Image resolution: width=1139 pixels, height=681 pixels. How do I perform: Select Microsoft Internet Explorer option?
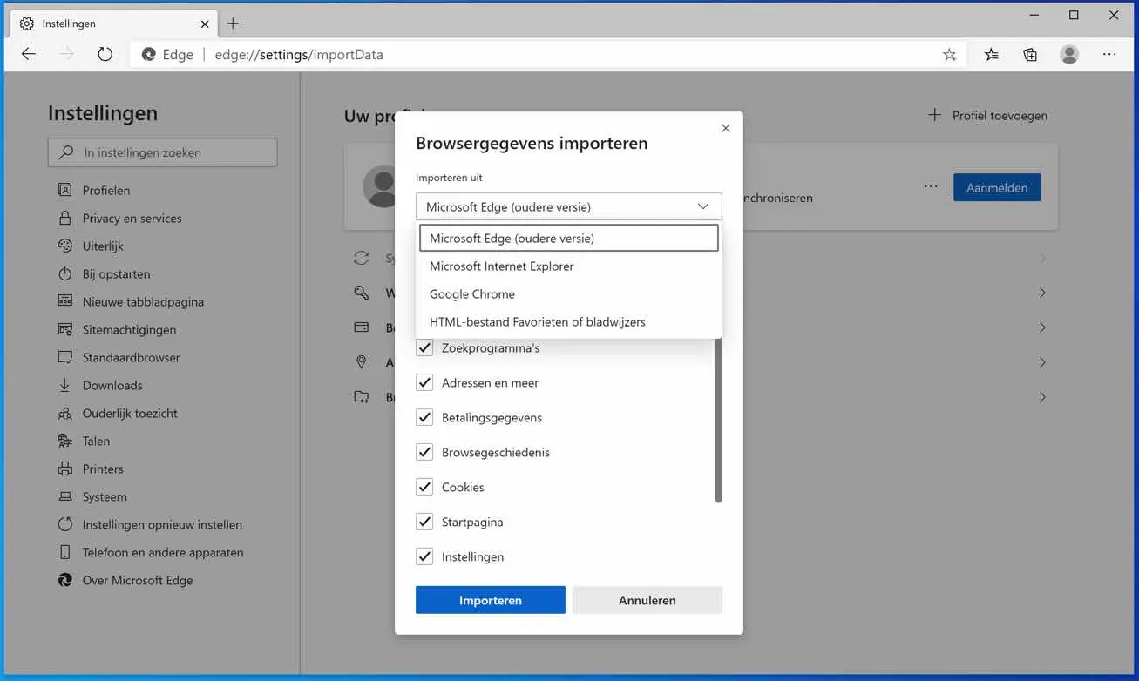pyautogui.click(x=569, y=266)
